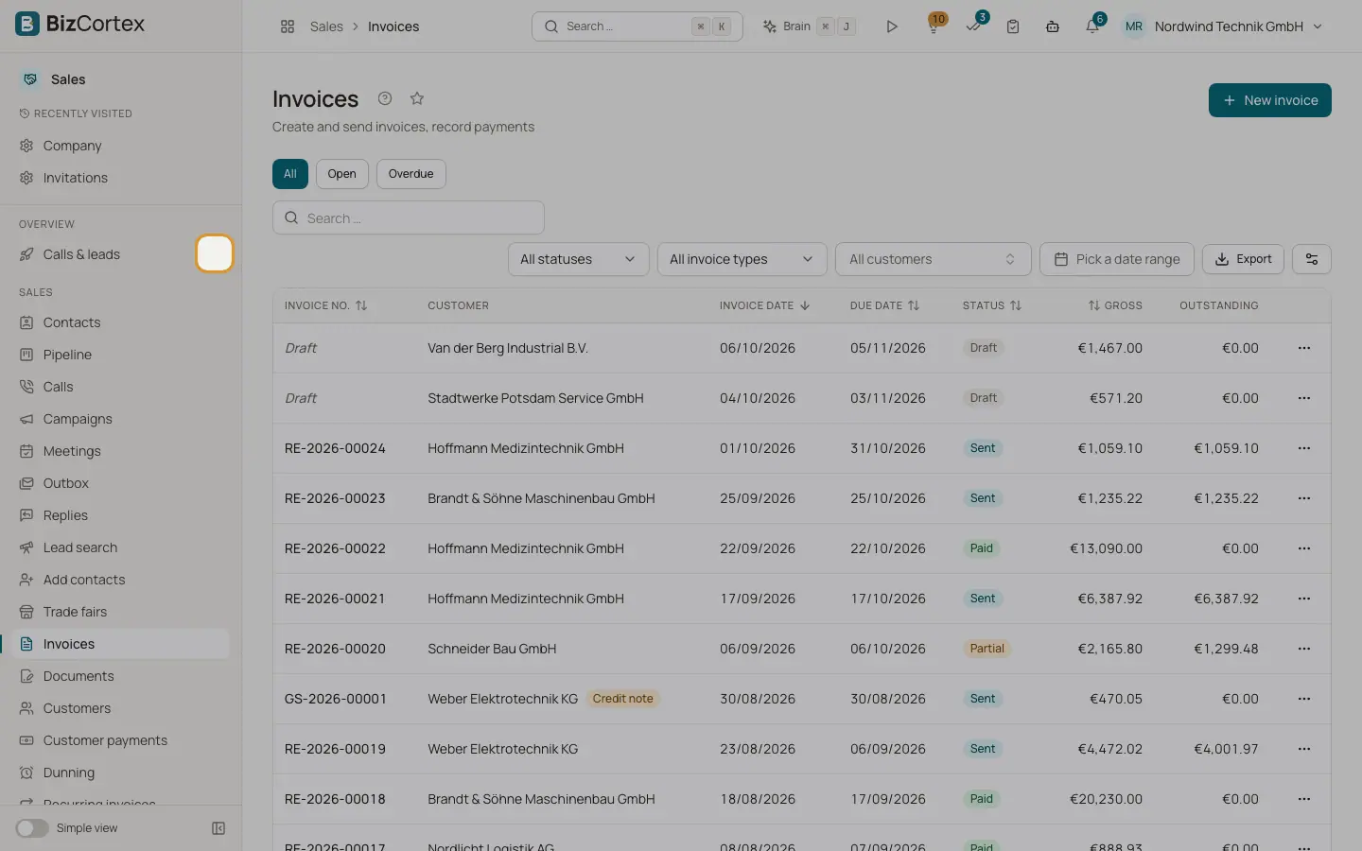
Task: Expand the All invoice types dropdown
Action: (x=742, y=259)
